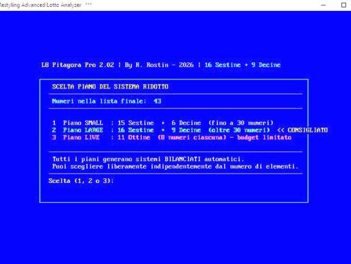Screen dimensions: 351x264
Task: Click 'Numeri nella lista finale: 43' text
Action: (x=106, y=101)
